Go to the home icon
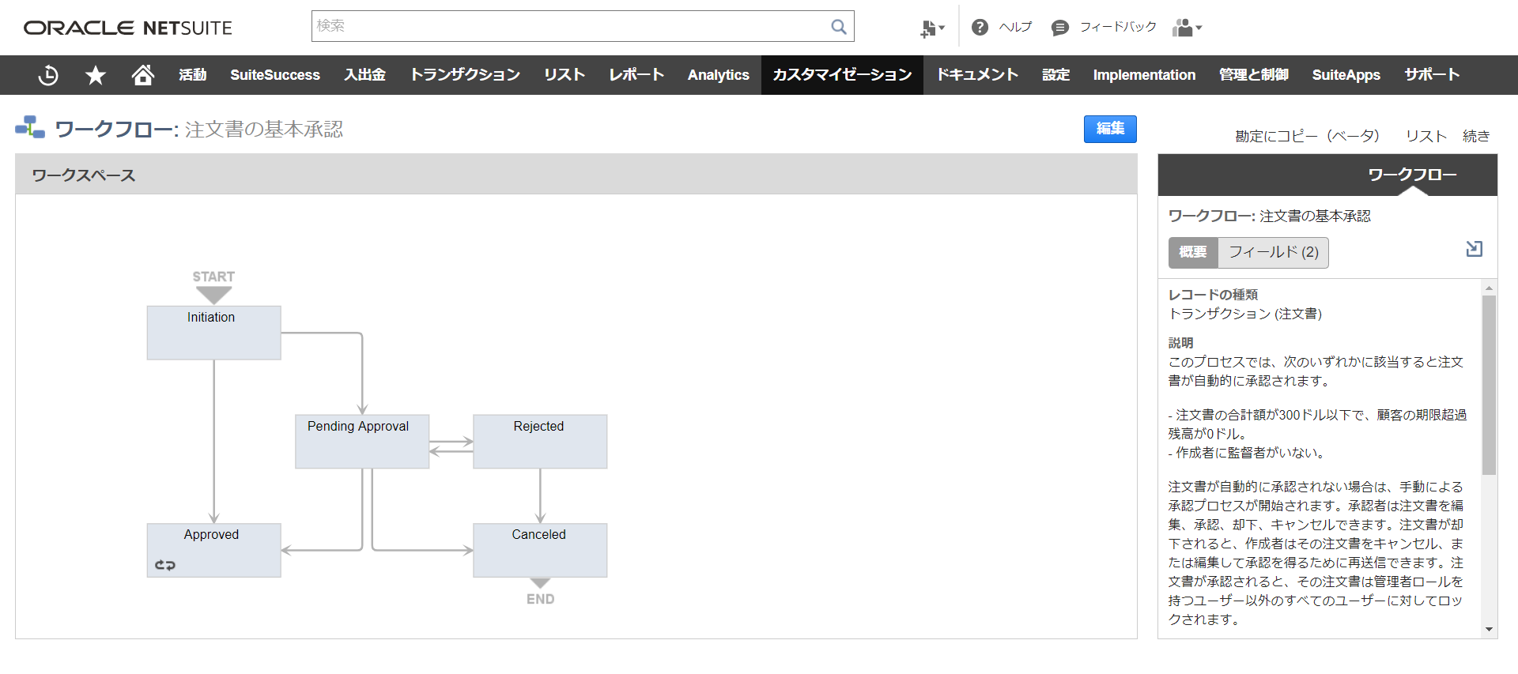The image size is (1518, 674). [142, 75]
